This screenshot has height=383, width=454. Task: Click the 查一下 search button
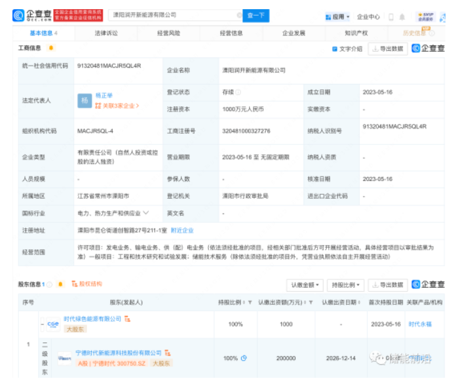(256, 15)
